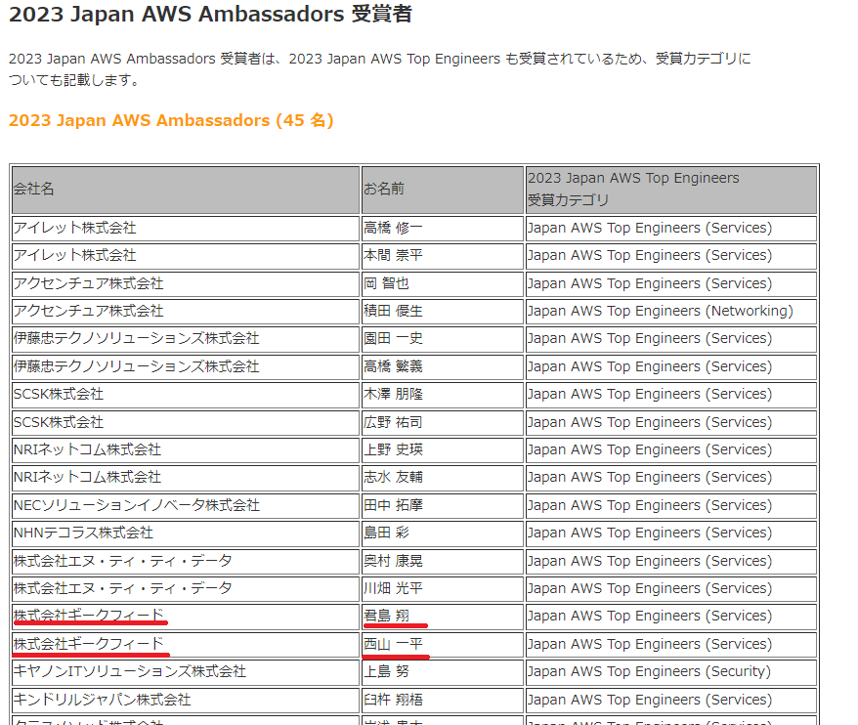
Task: Click the name 本間 崇平
Action: click(x=393, y=256)
